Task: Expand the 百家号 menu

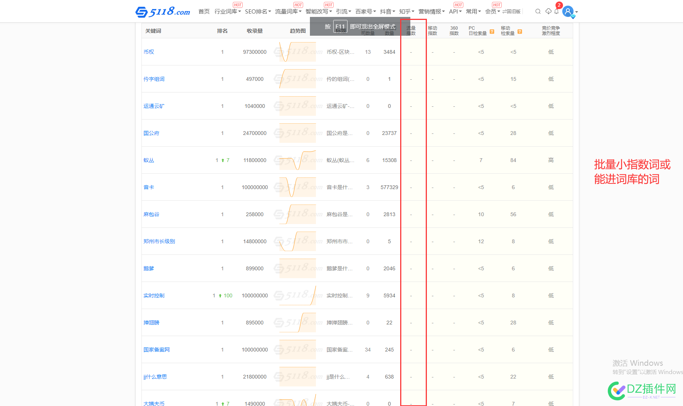Action: 366,12
